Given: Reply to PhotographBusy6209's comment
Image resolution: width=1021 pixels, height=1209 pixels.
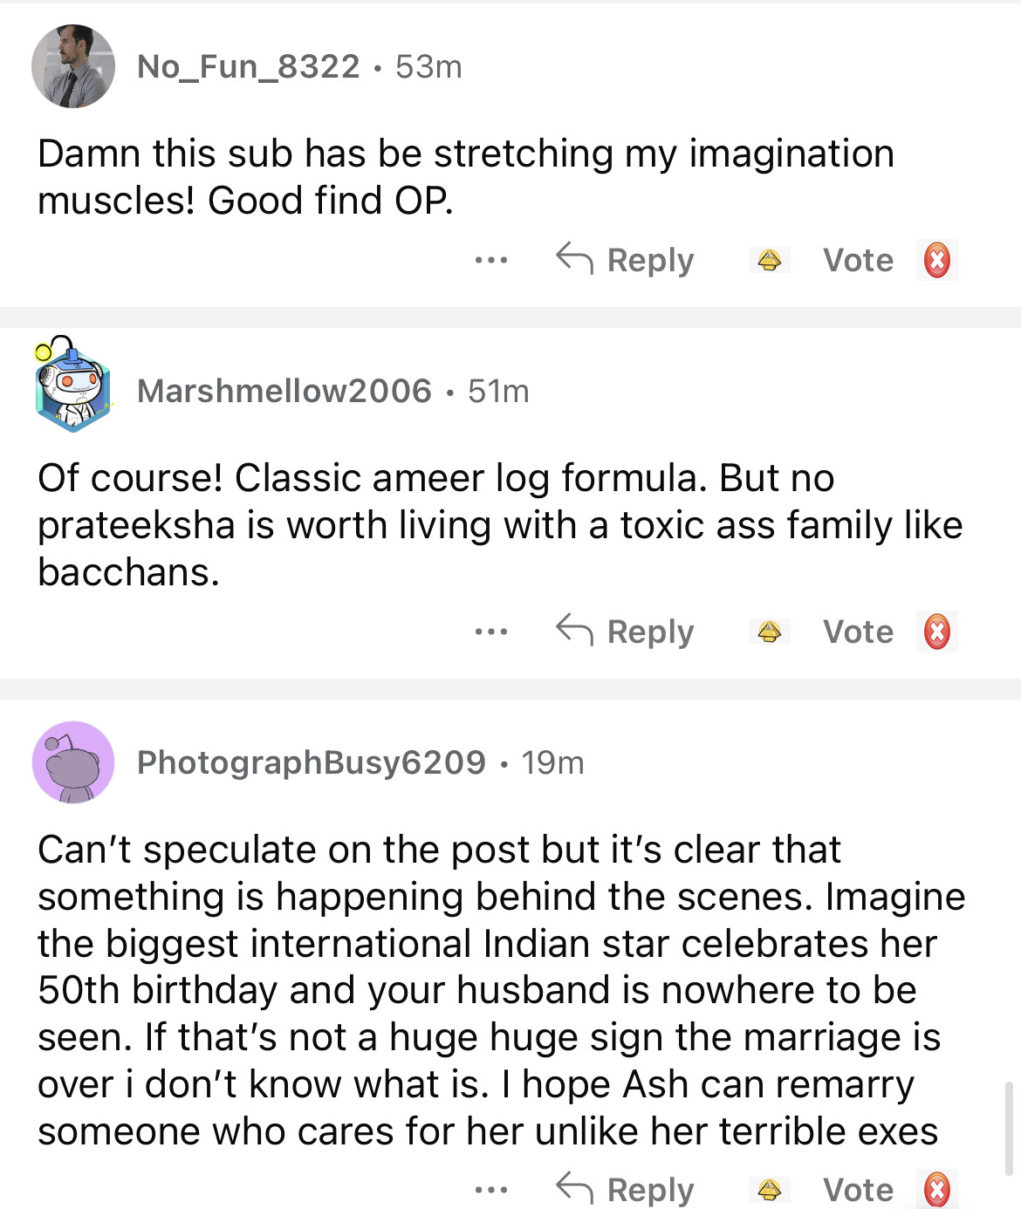Looking at the screenshot, I should click(x=626, y=1189).
